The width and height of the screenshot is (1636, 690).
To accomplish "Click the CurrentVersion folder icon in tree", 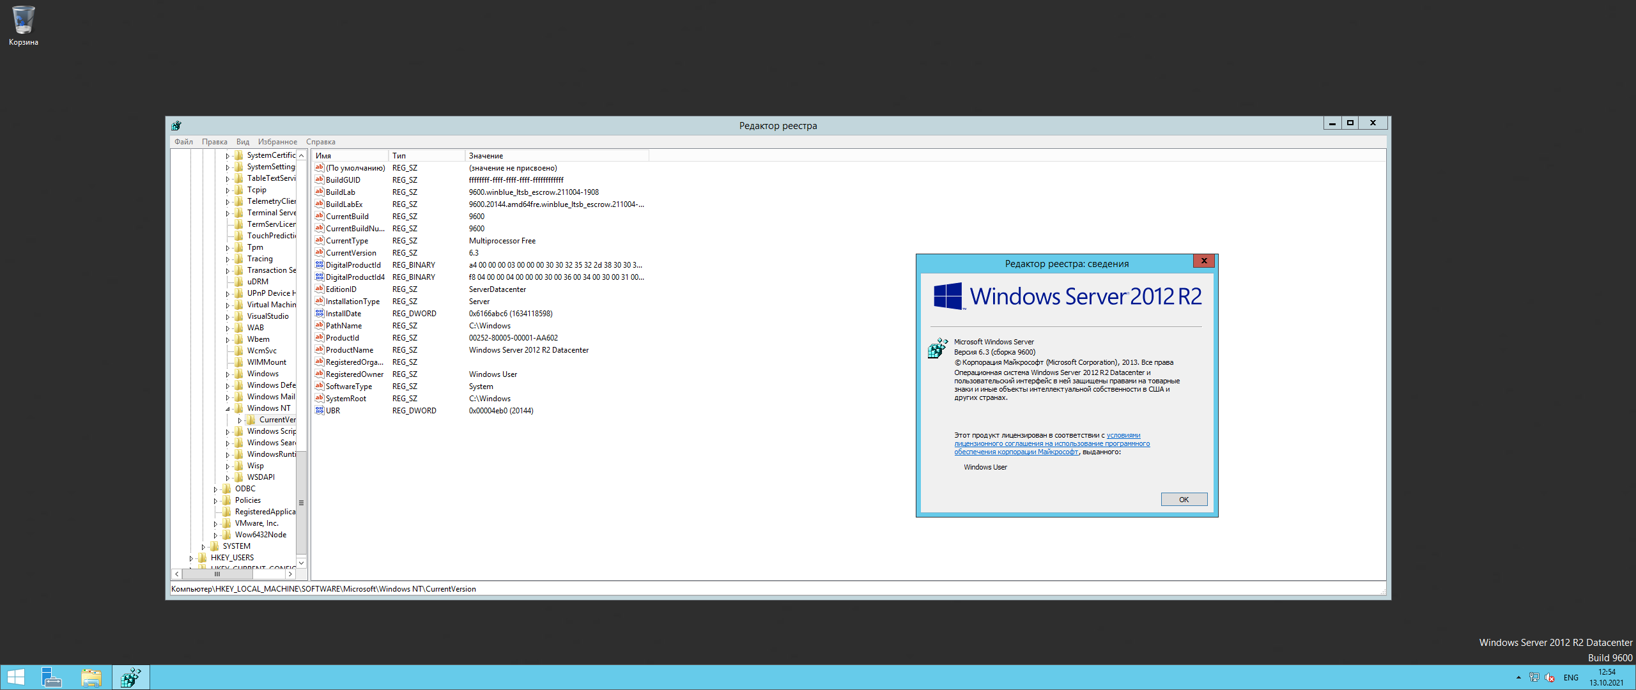I will (x=251, y=420).
